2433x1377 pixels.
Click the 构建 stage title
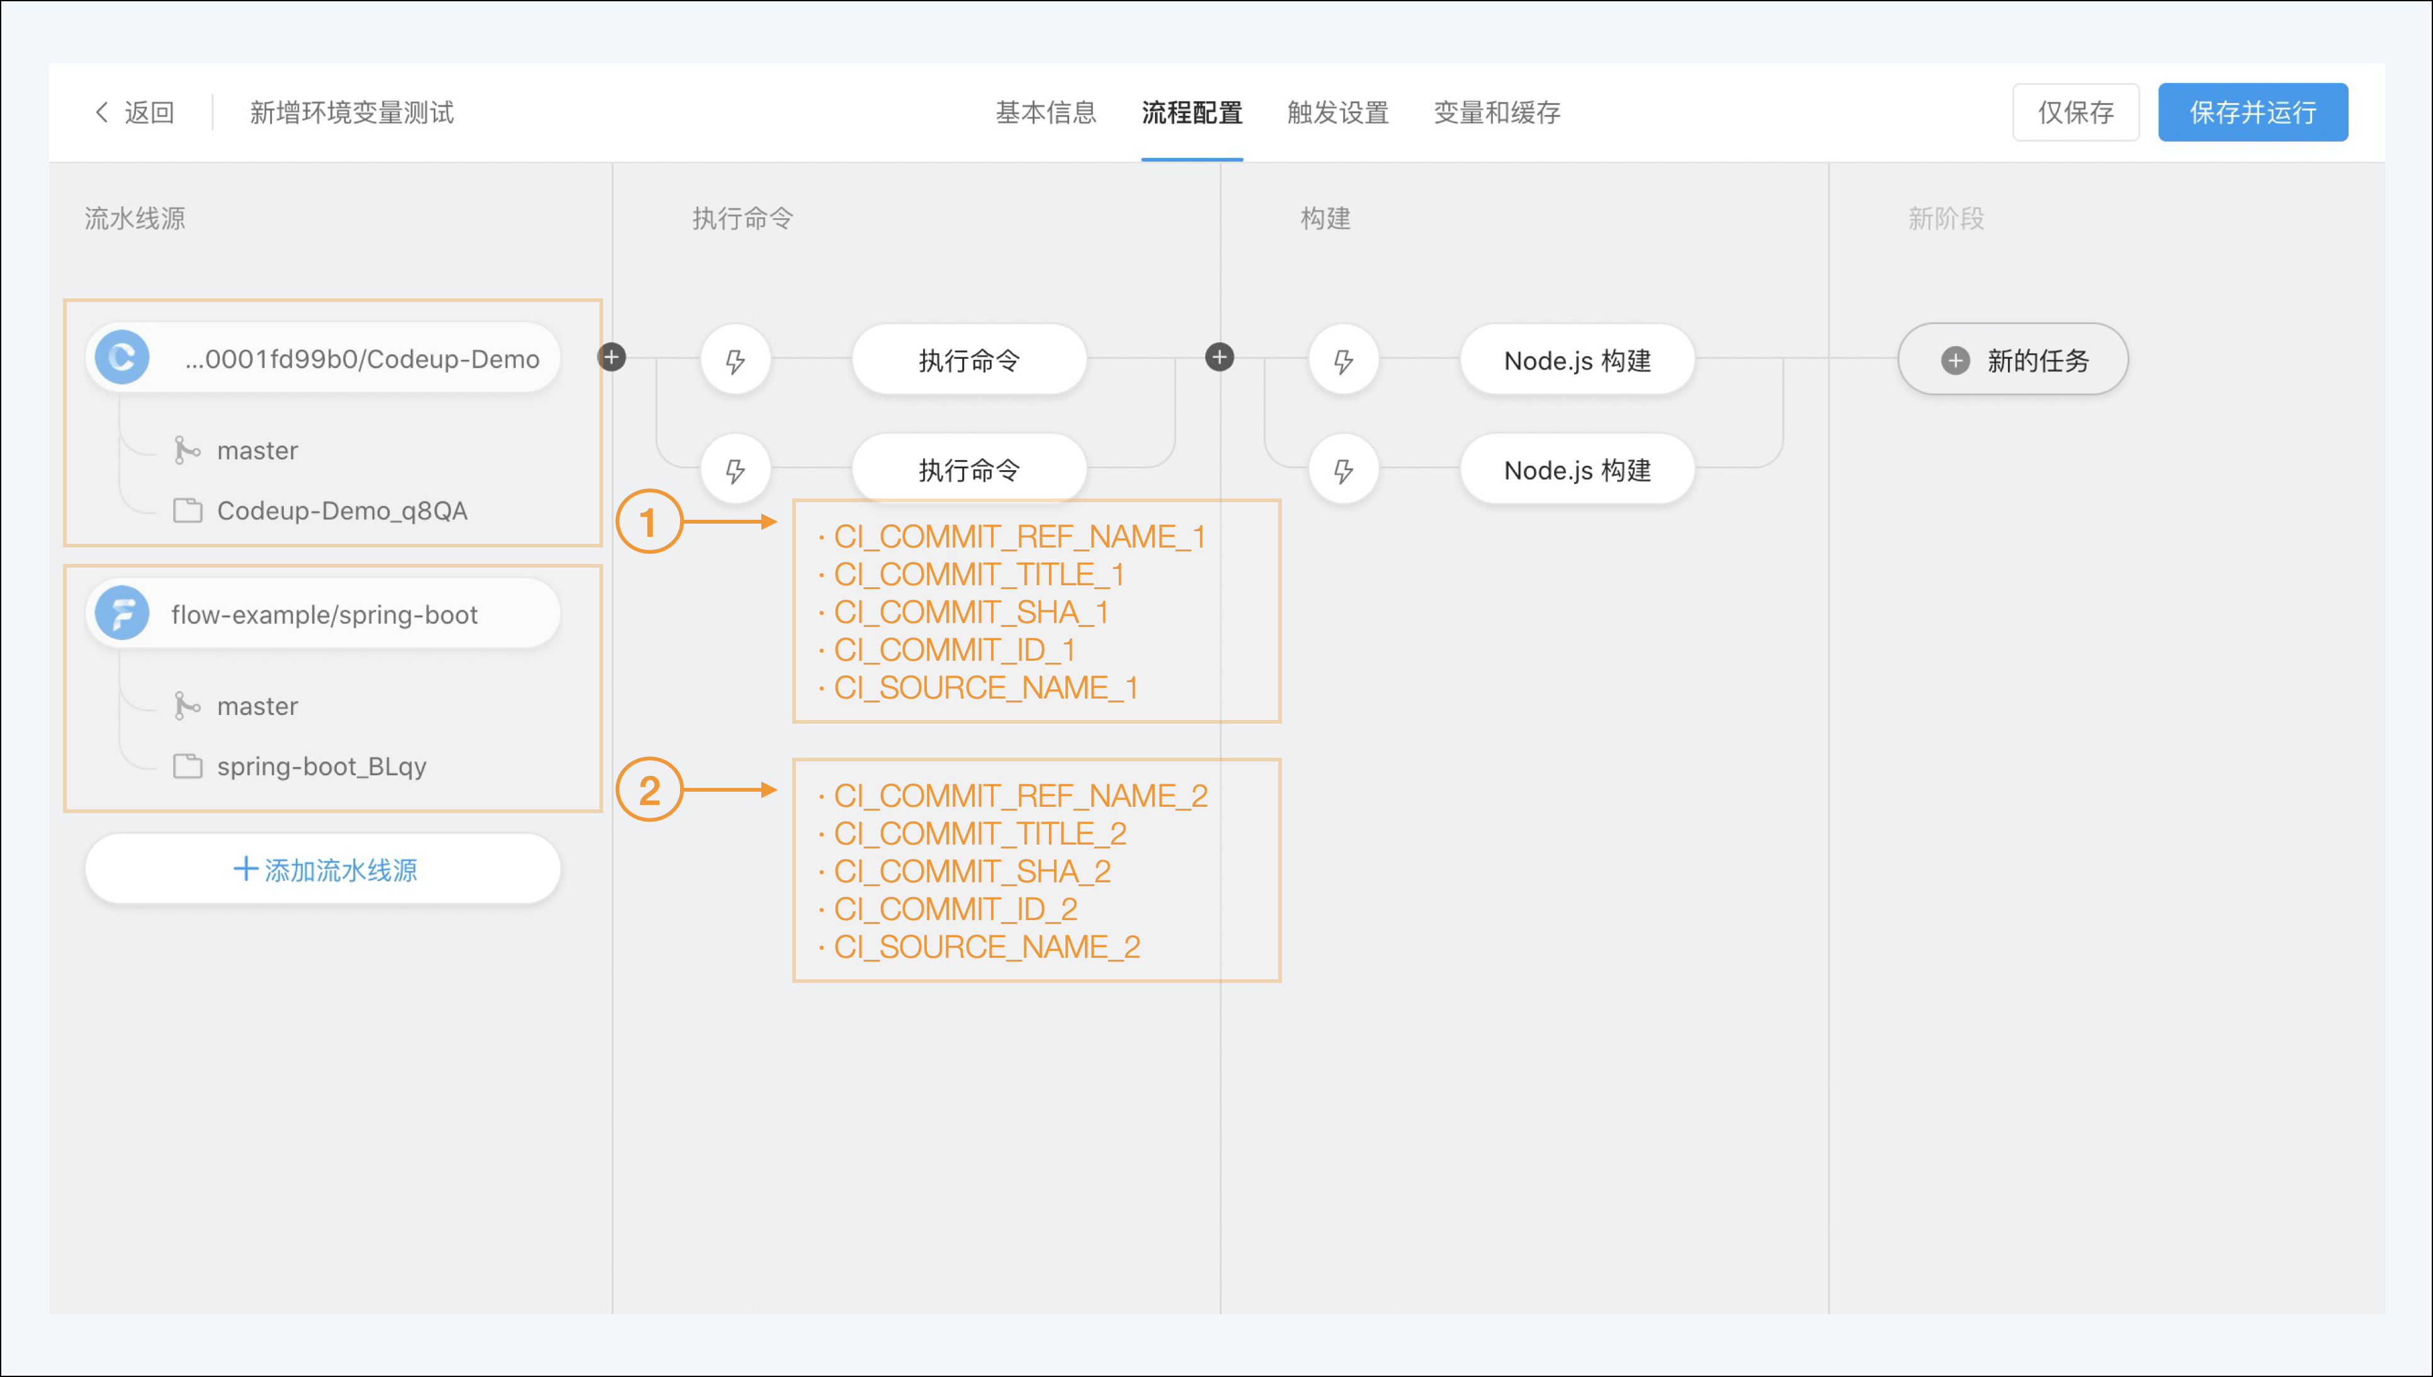1325,218
